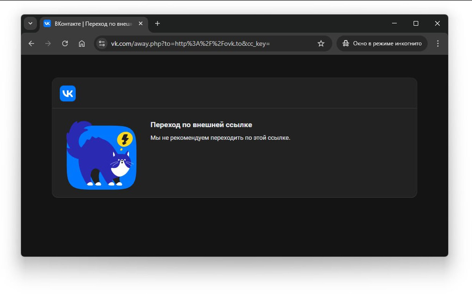Minimize the browser window
The width and height of the screenshot is (472, 294).
394,23
